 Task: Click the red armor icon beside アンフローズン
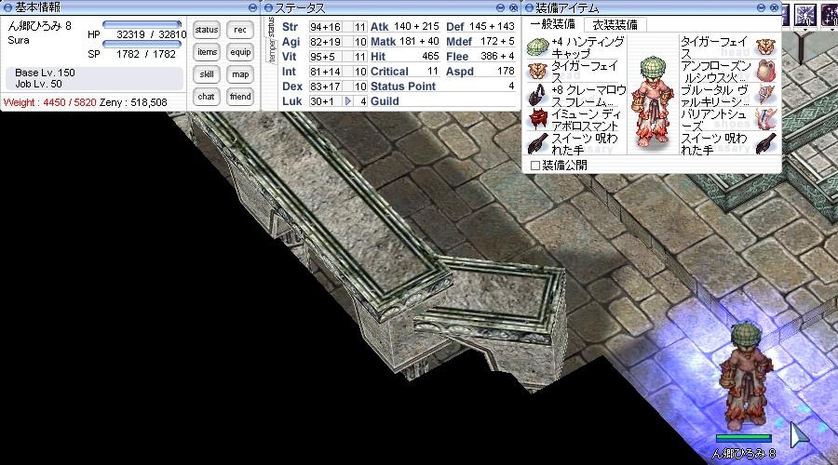tap(766, 71)
